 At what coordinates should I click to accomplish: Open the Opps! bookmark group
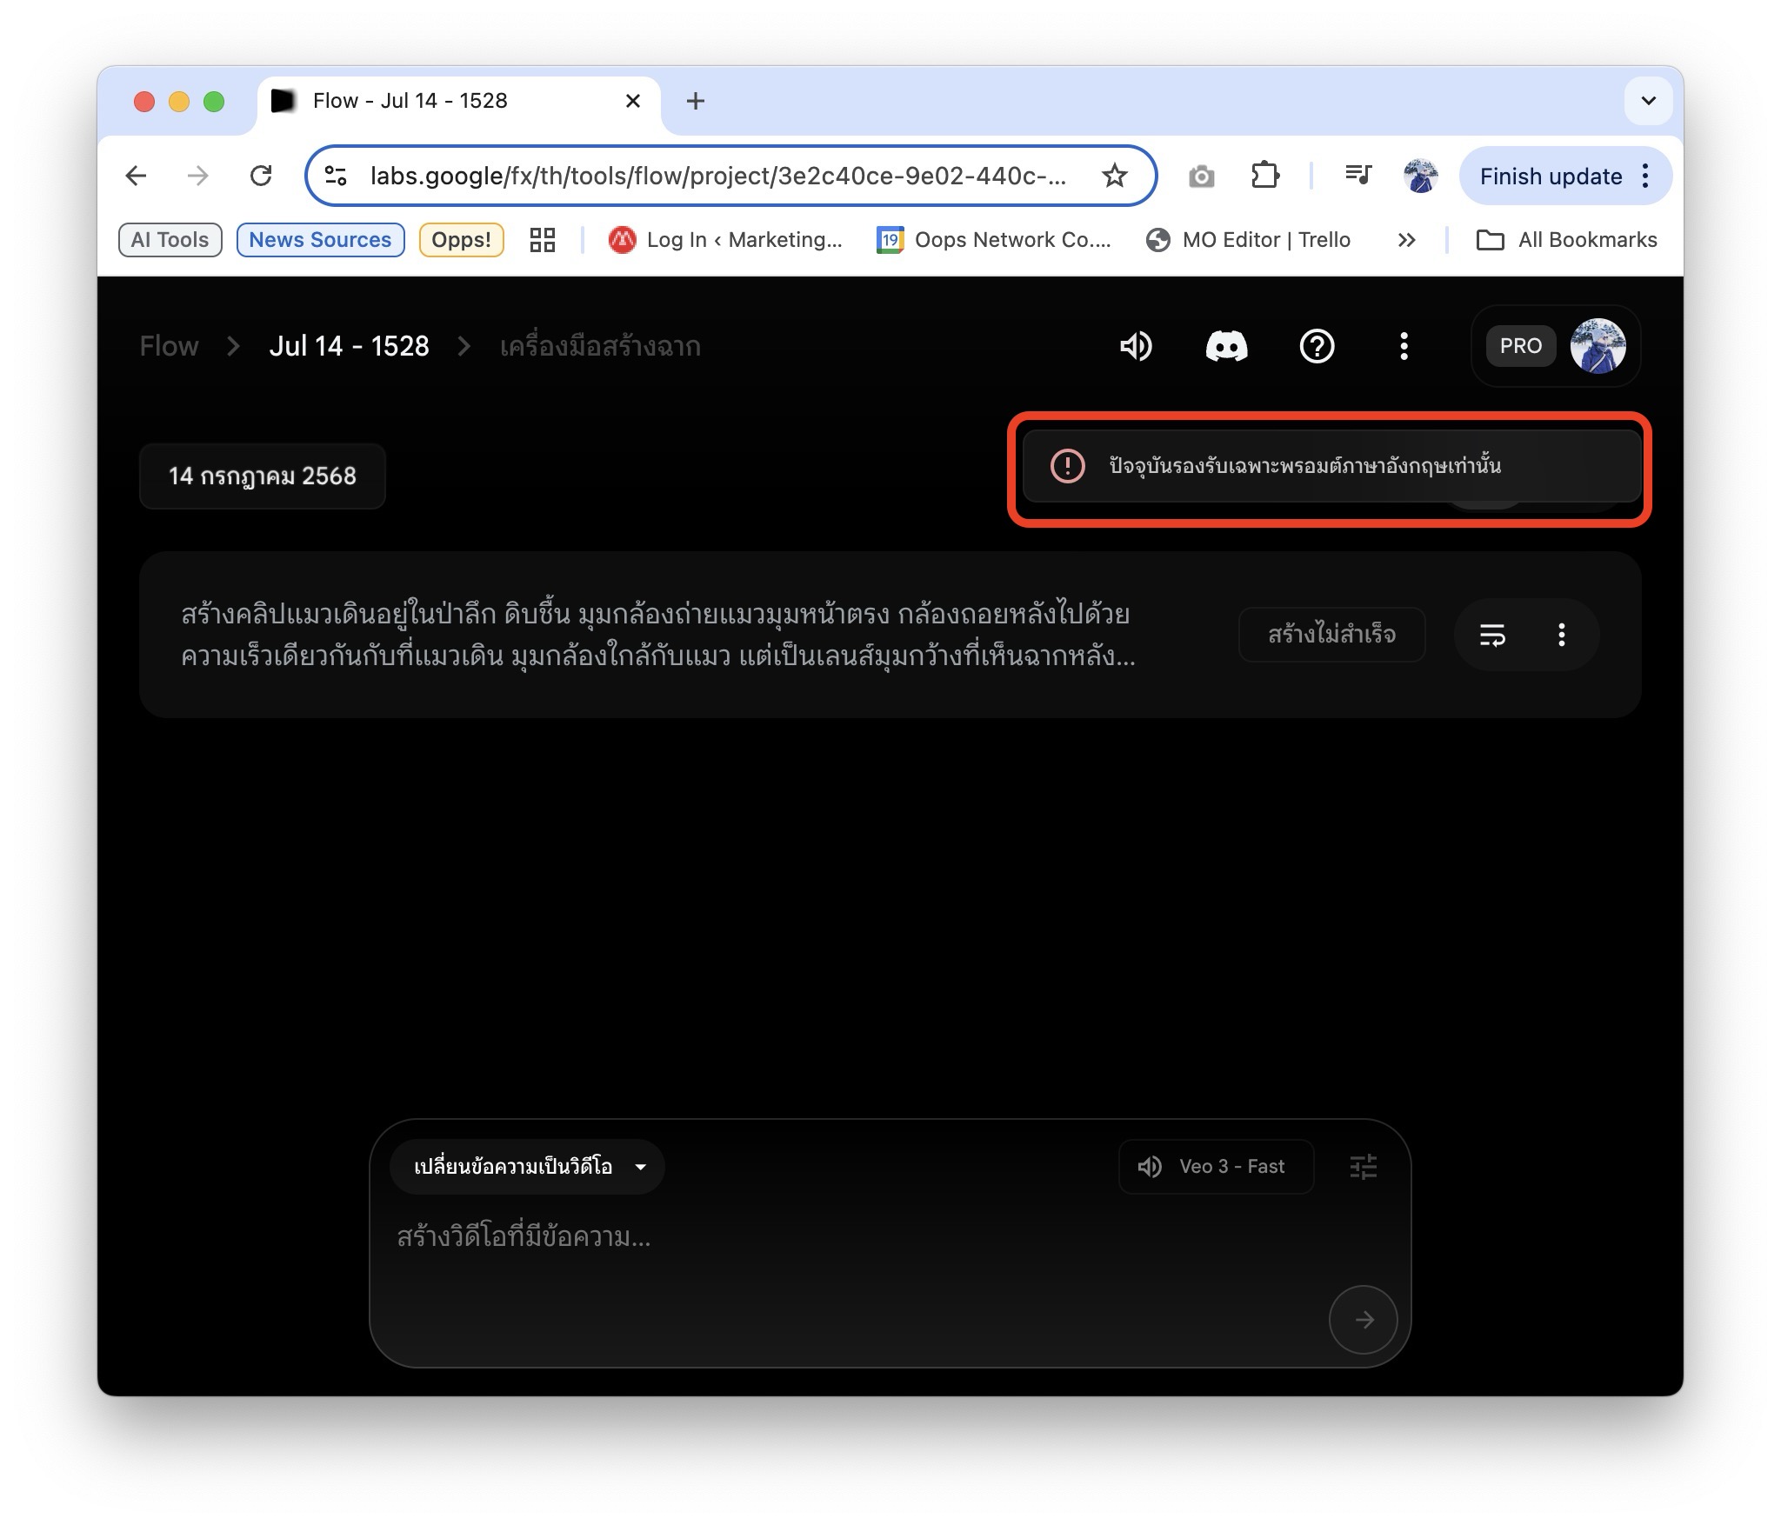point(461,240)
